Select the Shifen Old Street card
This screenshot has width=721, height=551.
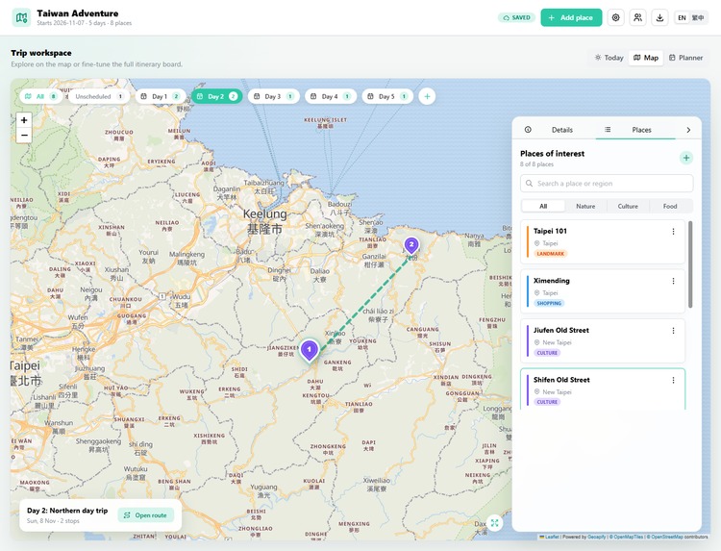tap(603, 389)
